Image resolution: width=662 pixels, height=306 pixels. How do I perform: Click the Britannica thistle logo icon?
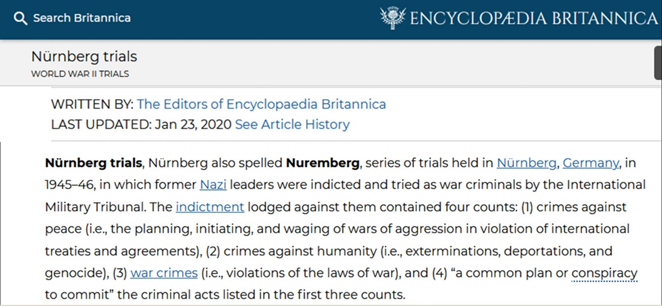[393, 18]
